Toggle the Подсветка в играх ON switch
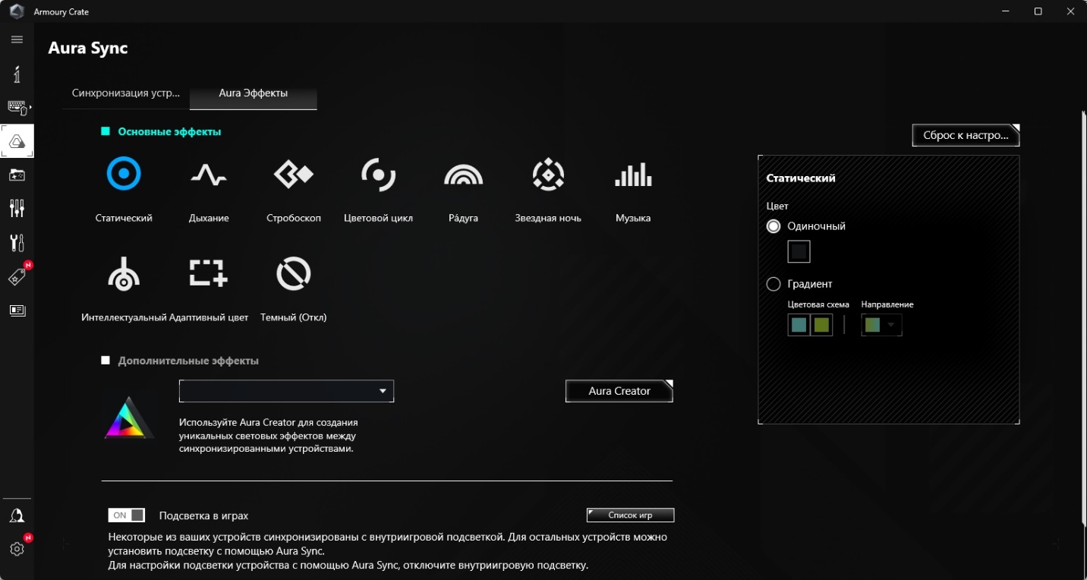This screenshot has height=580, width=1087. tap(127, 515)
